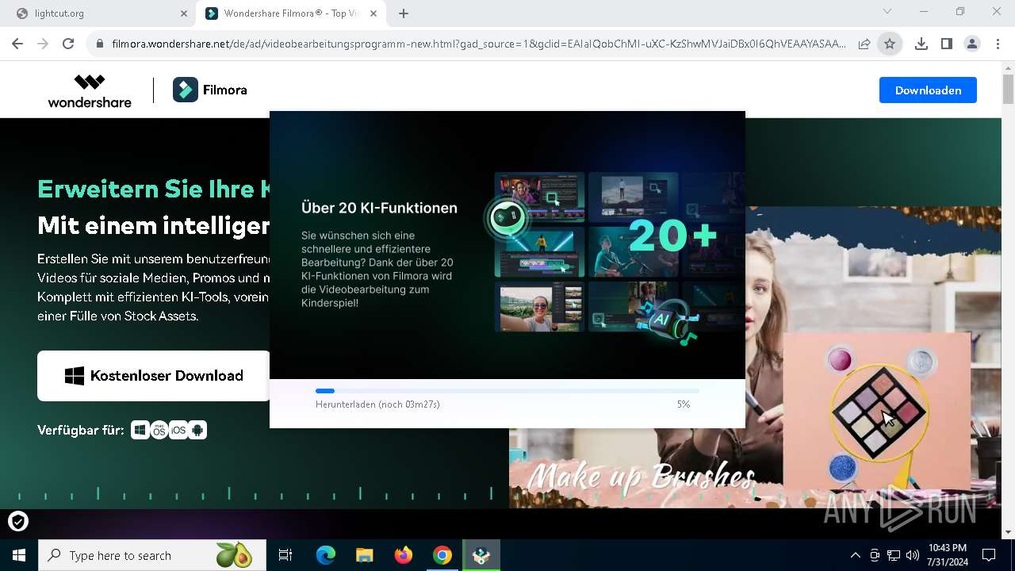The height and width of the screenshot is (571, 1015).
Task: Open the clock showing 10:43 PM
Action: pos(947,555)
